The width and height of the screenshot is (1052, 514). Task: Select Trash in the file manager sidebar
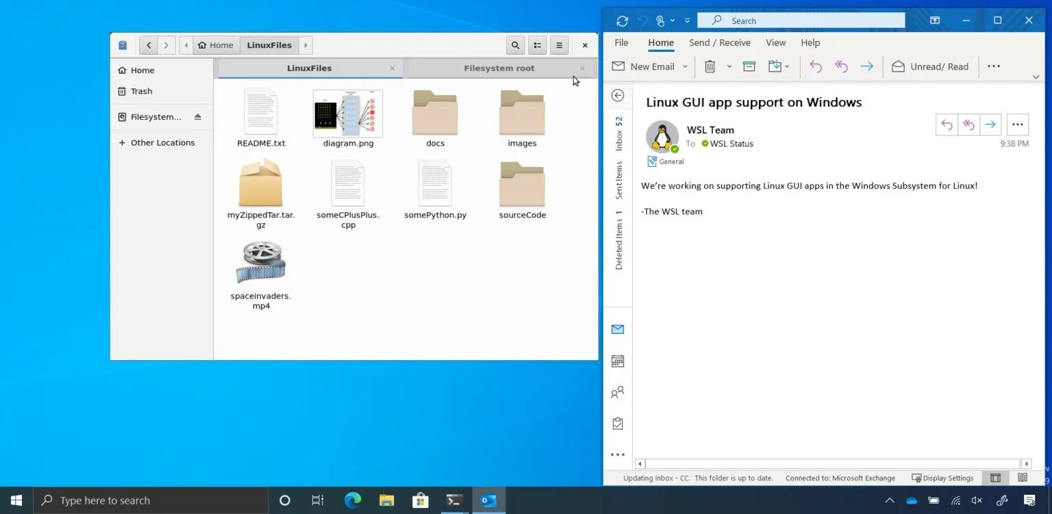coord(162,91)
